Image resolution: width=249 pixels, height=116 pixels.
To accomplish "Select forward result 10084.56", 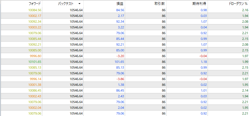I will 35,10.
